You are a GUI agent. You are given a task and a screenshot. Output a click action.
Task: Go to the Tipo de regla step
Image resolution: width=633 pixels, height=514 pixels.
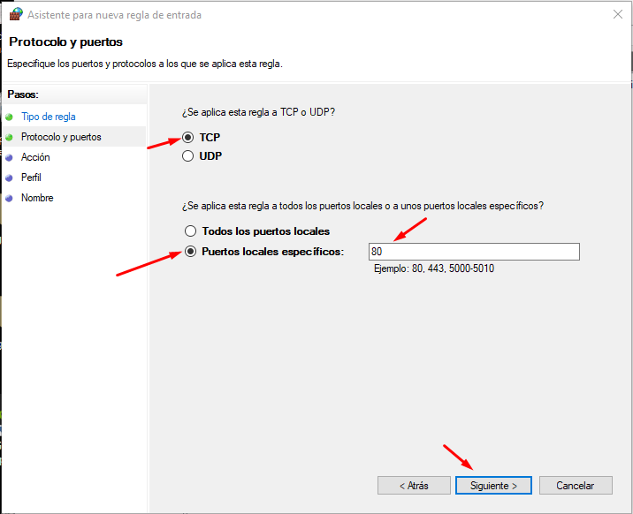48,117
